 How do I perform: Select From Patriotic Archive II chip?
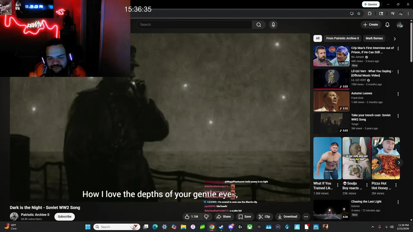[x=342, y=38]
